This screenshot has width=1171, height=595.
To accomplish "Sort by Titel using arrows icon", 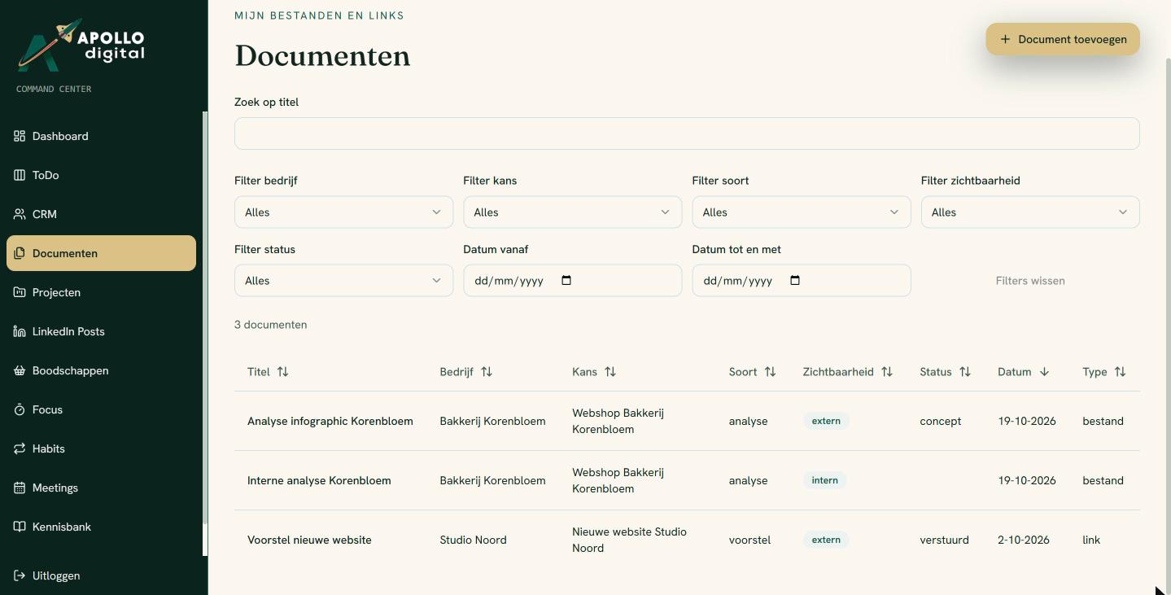I will tap(282, 372).
